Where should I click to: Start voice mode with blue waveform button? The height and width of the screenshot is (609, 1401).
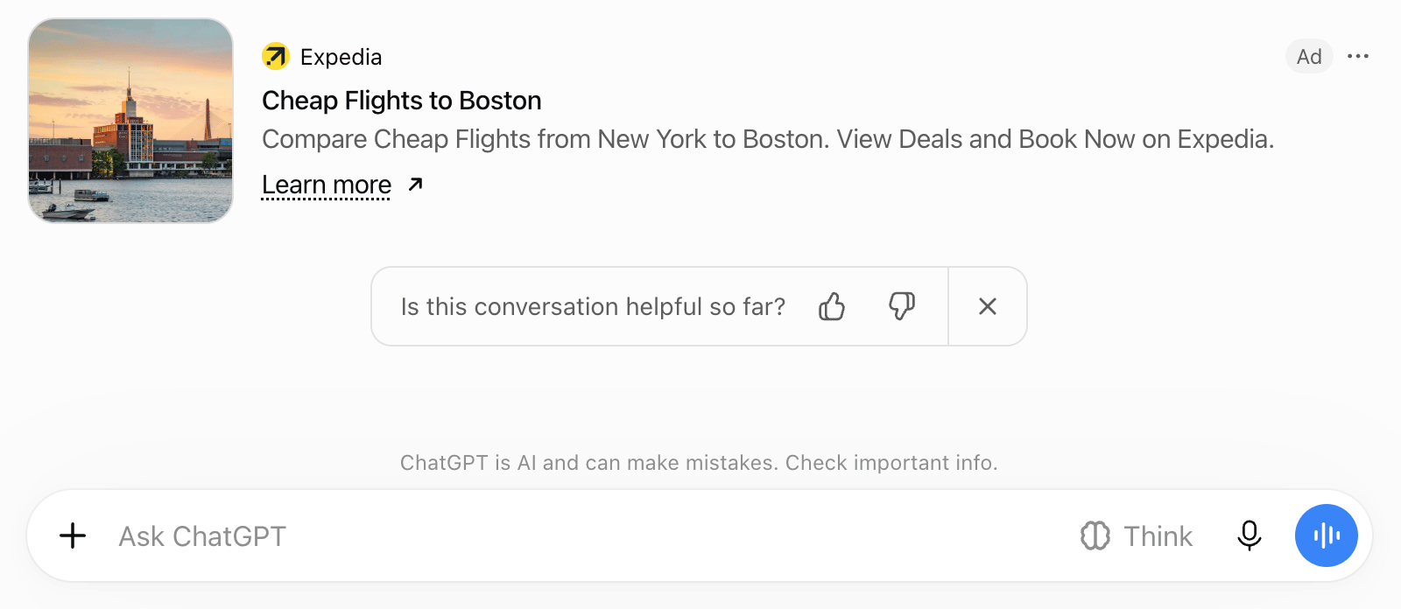click(x=1327, y=535)
